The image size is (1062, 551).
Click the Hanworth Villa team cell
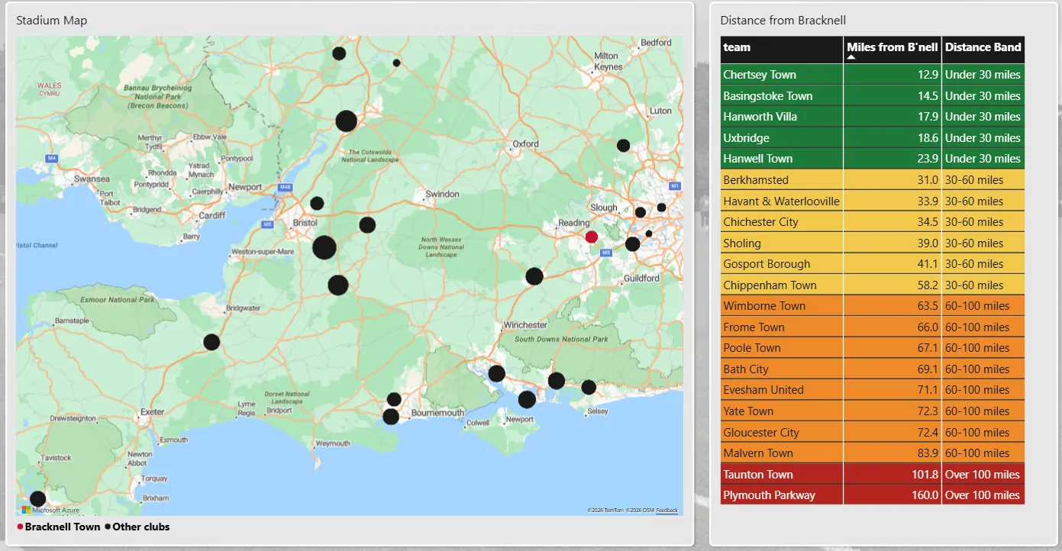click(x=782, y=117)
